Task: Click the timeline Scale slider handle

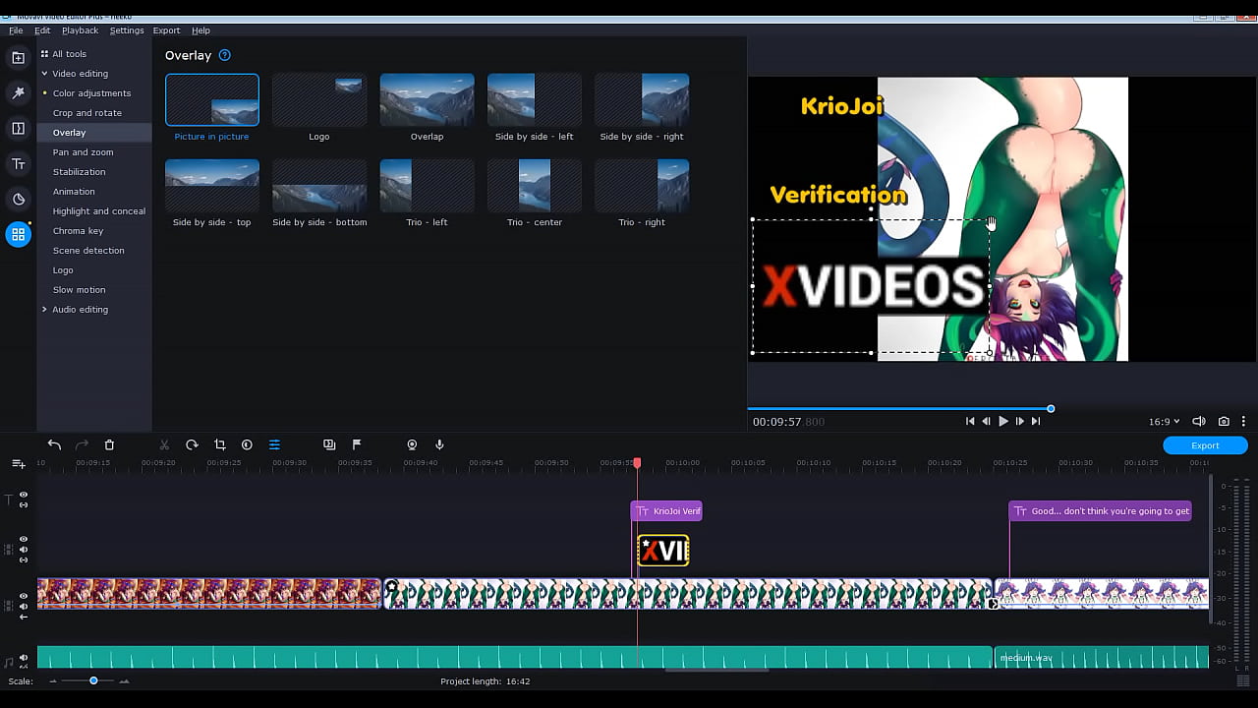Action: point(93,680)
